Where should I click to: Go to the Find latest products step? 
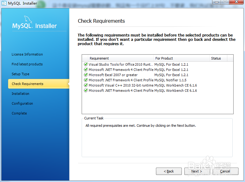point(27,64)
